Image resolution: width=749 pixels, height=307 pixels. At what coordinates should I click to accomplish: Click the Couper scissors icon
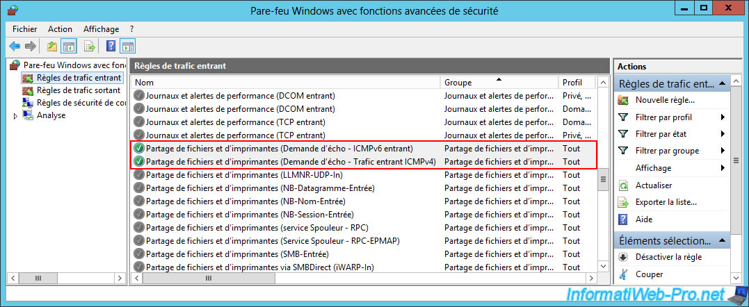tap(623, 274)
